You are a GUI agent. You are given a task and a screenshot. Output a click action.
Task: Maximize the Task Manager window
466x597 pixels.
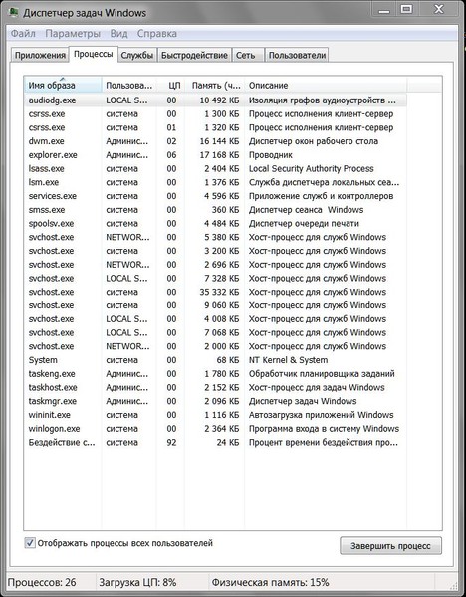(x=406, y=10)
